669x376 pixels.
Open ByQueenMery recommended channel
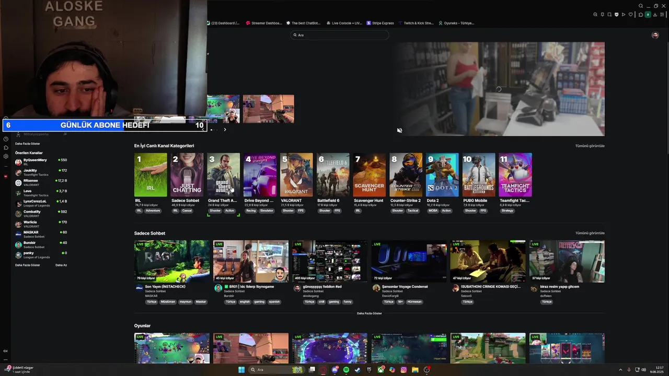point(41,162)
